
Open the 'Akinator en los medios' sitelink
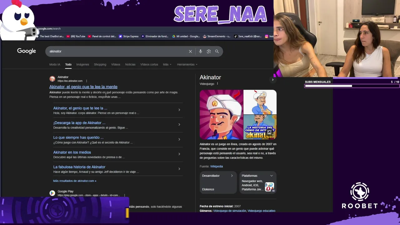pyautogui.click(x=72, y=152)
